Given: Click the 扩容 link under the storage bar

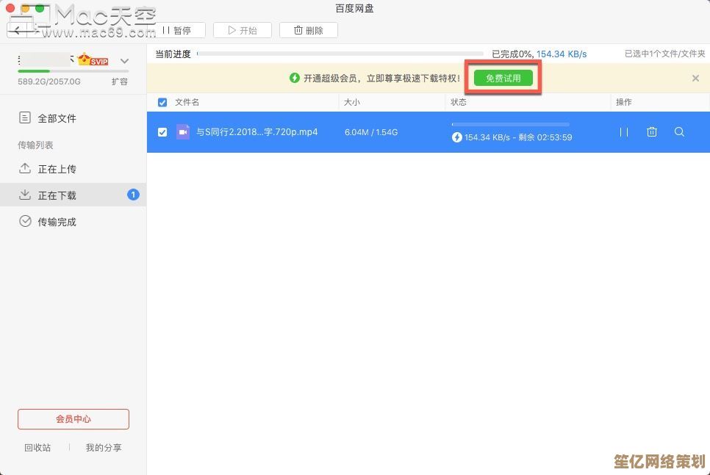Looking at the screenshot, I should (121, 81).
